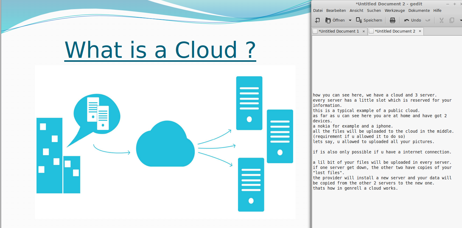
Task: Click the line 'this is a typical example of a public cloud.'
Action: tap(366, 110)
